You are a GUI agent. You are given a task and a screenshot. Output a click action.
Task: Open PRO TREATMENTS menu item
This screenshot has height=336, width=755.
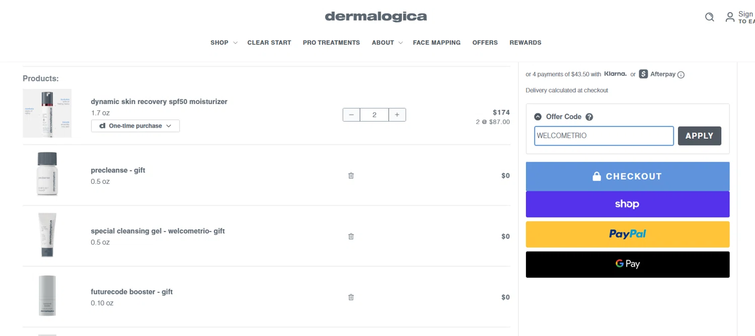click(331, 43)
